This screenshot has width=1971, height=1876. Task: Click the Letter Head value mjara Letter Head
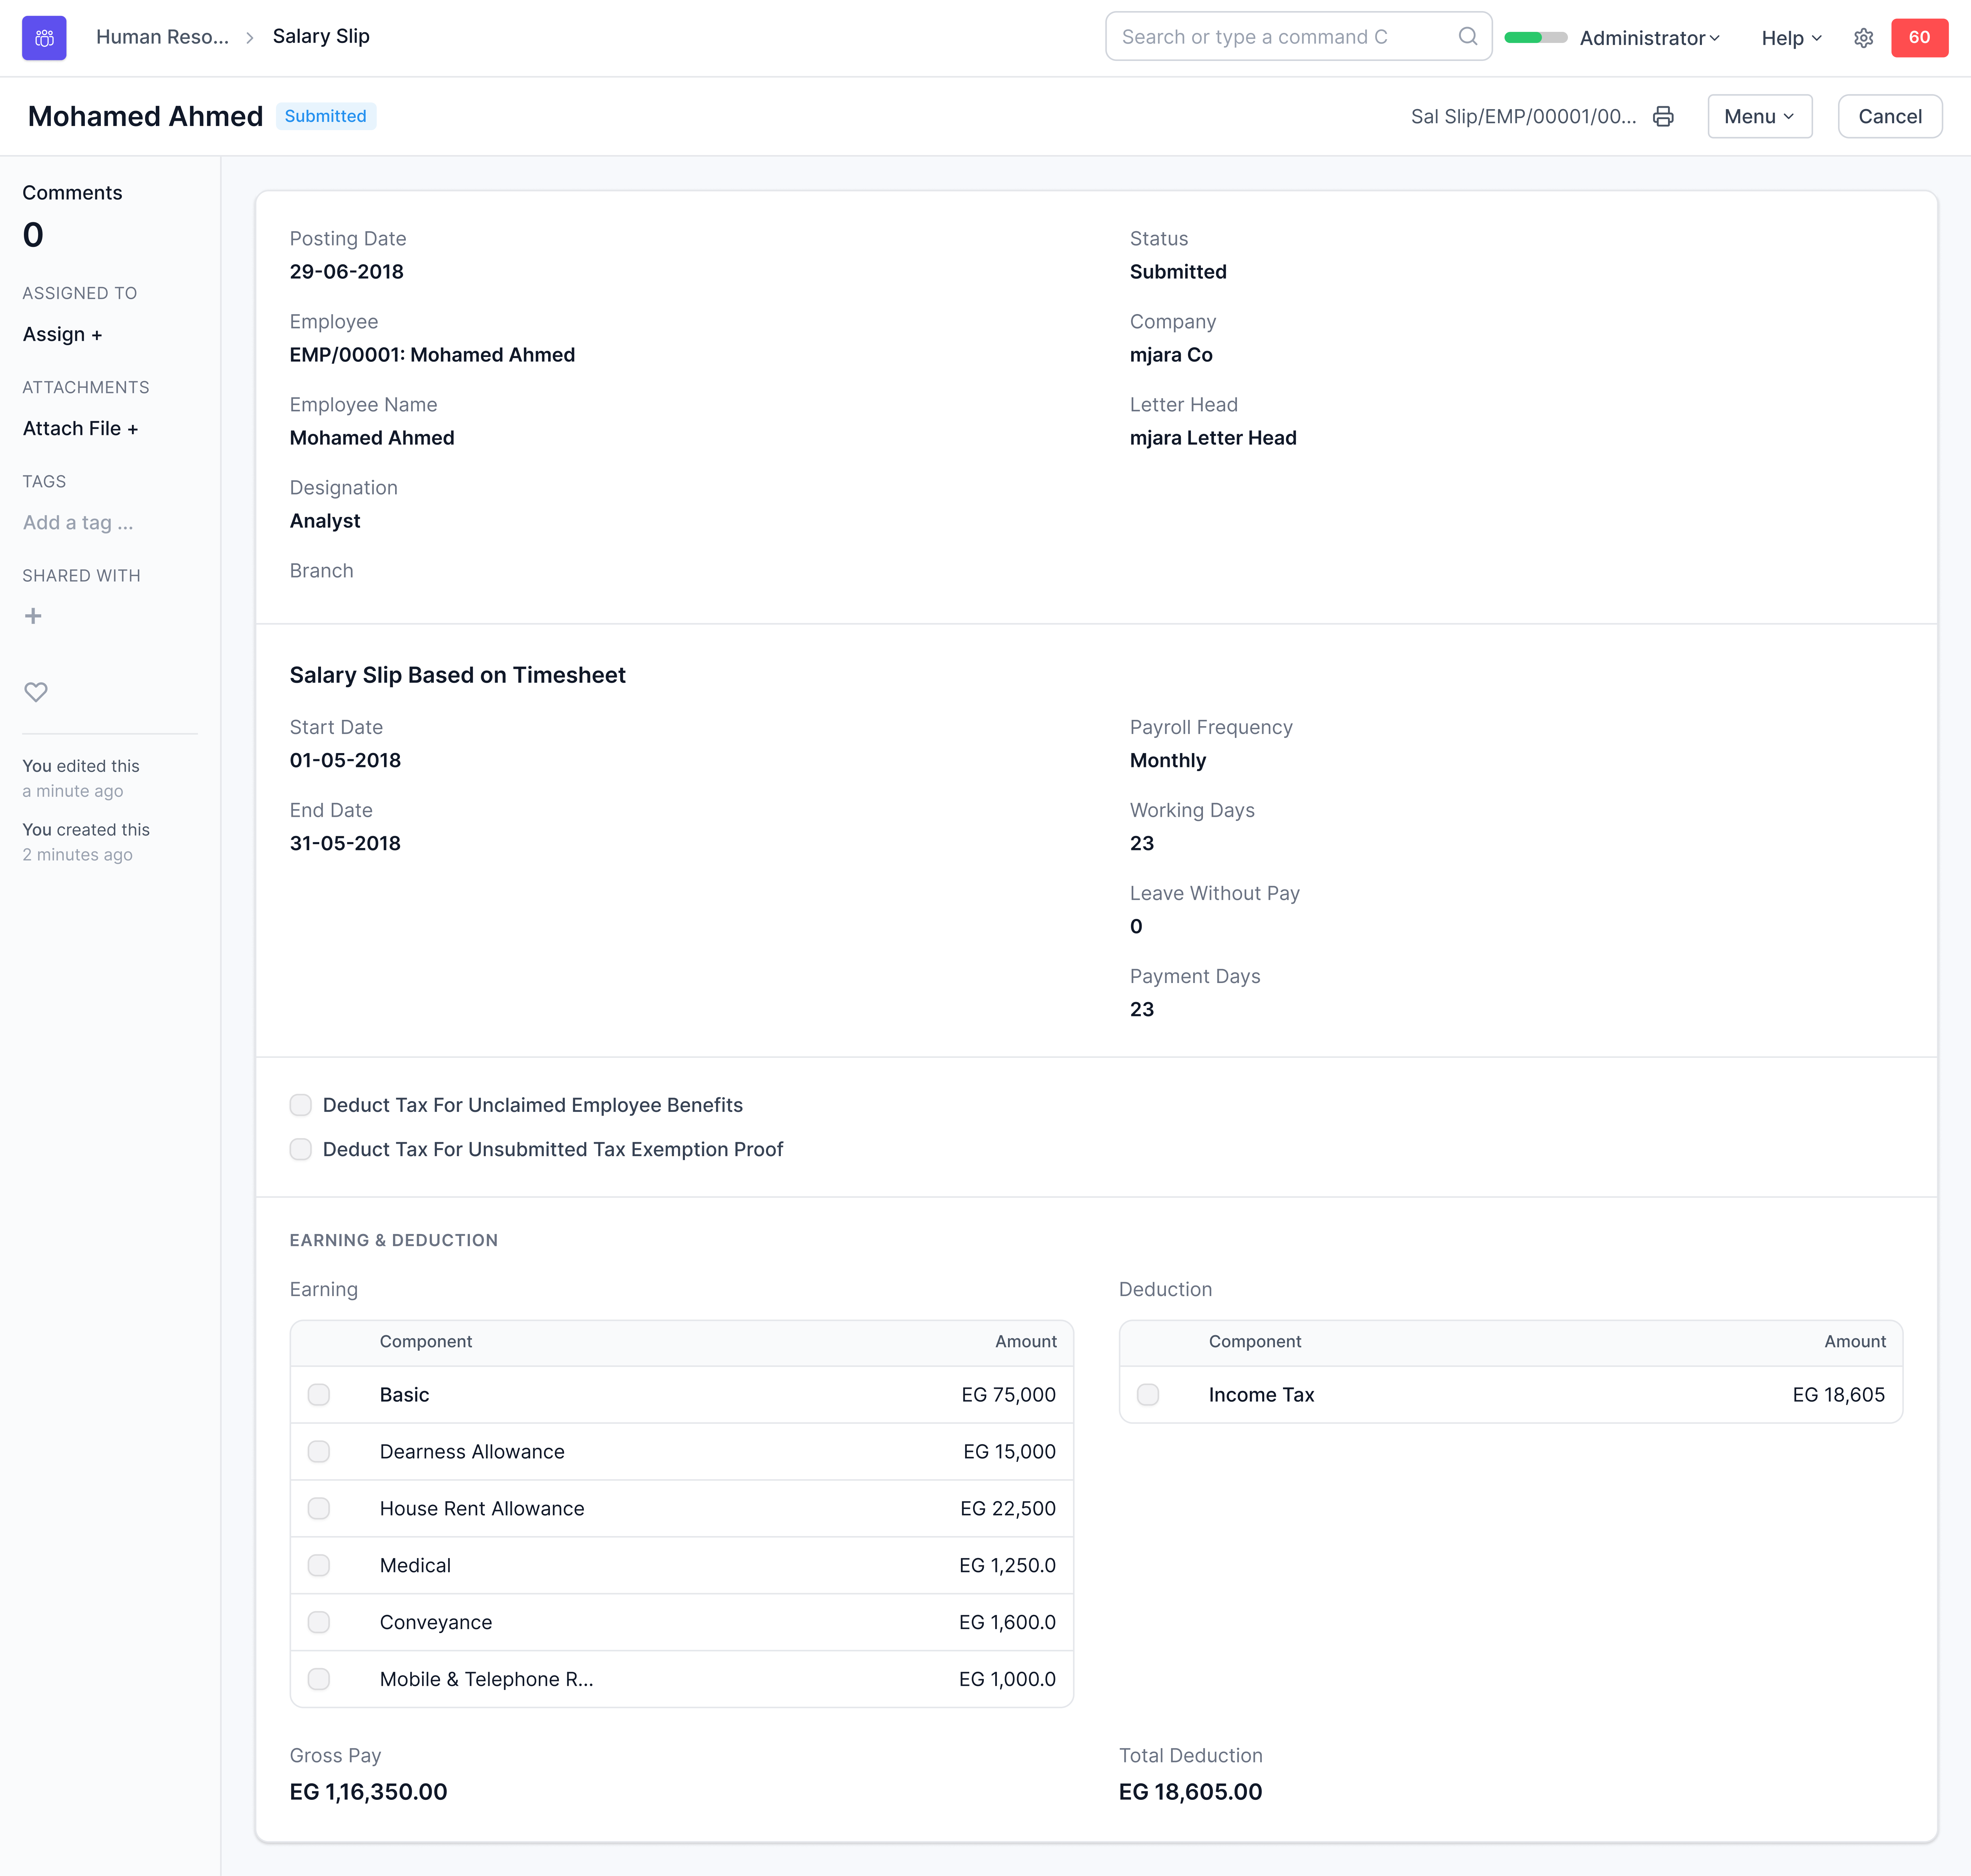click(1213, 438)
